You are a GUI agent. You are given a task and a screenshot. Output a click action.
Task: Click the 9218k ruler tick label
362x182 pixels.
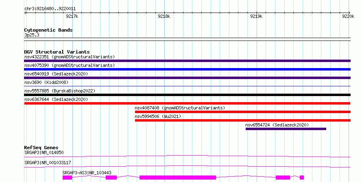[x=164, y=16]
